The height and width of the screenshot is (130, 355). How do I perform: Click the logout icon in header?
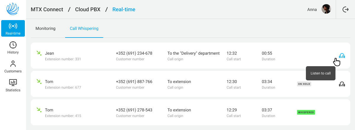click(x=345, y=9)
